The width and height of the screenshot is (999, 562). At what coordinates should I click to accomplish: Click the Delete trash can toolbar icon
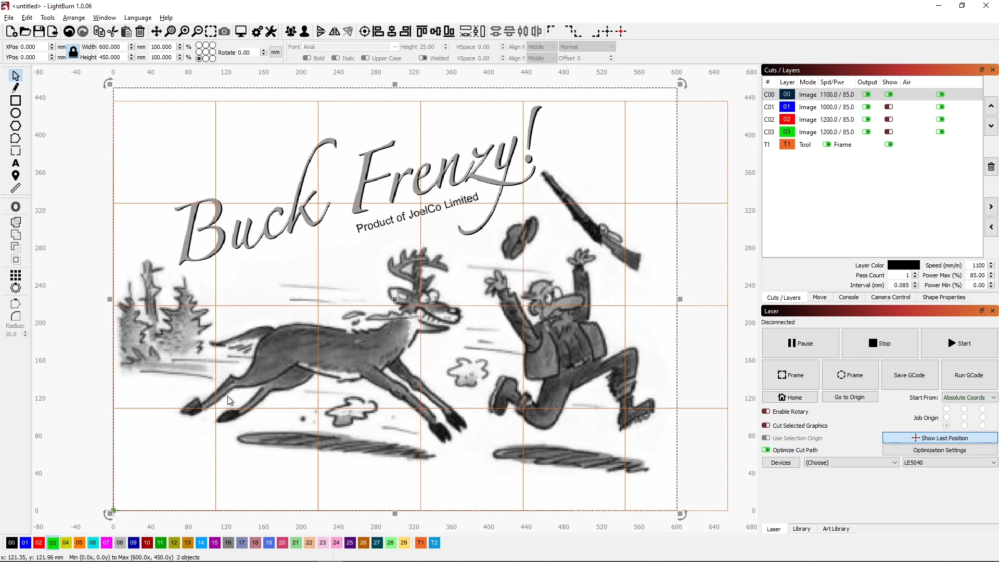pos(140,32)
